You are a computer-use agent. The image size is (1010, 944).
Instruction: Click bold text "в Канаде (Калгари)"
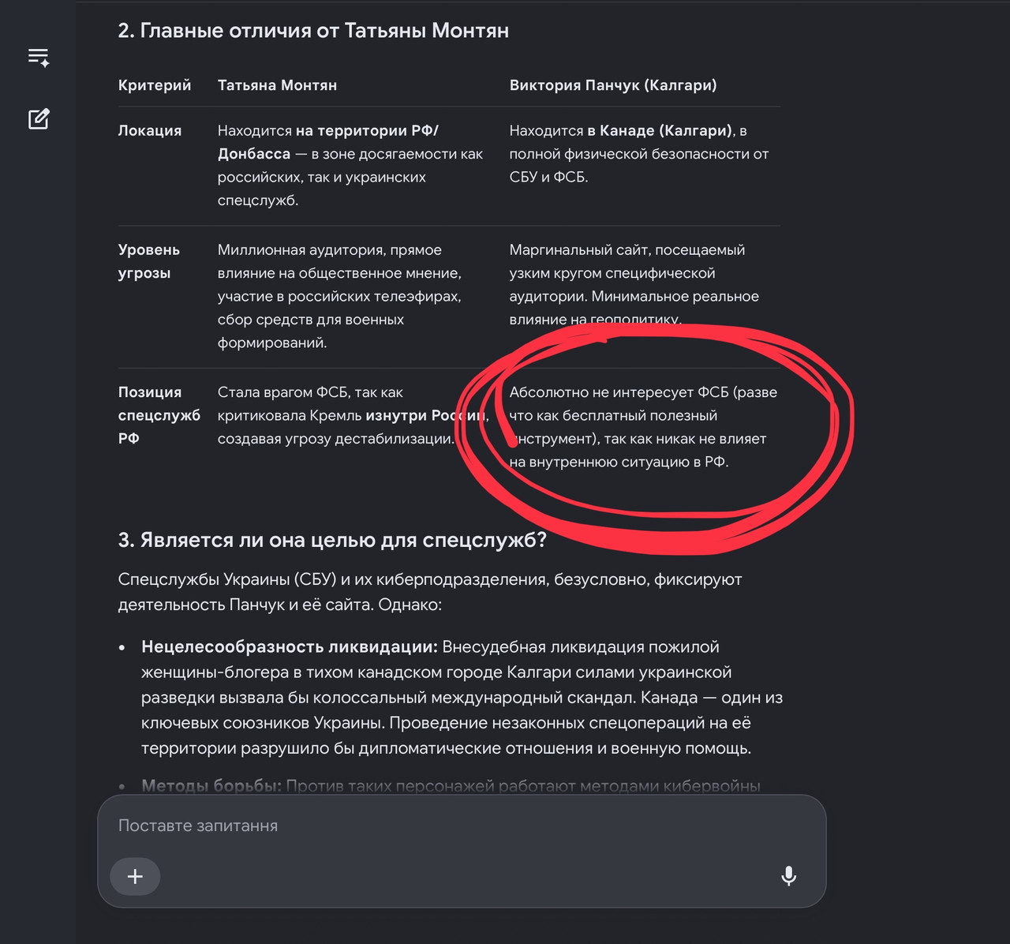(x=660, y=131)
